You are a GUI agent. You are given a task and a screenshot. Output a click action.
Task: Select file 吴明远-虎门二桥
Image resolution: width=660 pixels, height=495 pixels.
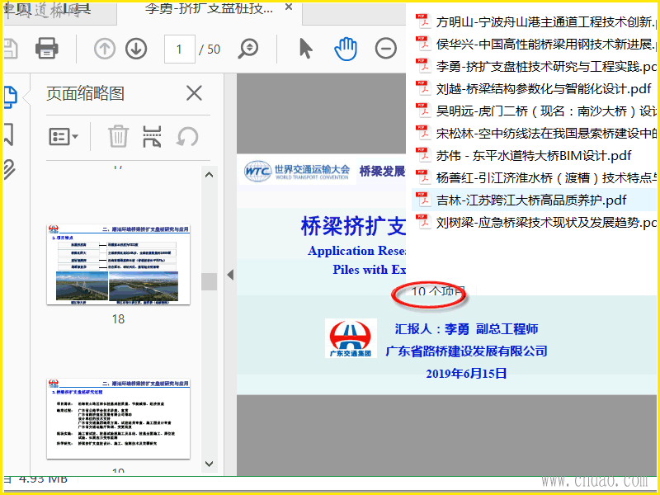pyautogui.click(x=546, y=111)
